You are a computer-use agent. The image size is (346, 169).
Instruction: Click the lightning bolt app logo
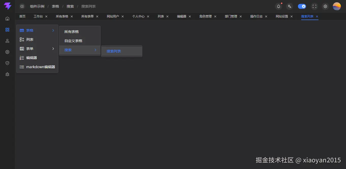(x=8, y=6)
